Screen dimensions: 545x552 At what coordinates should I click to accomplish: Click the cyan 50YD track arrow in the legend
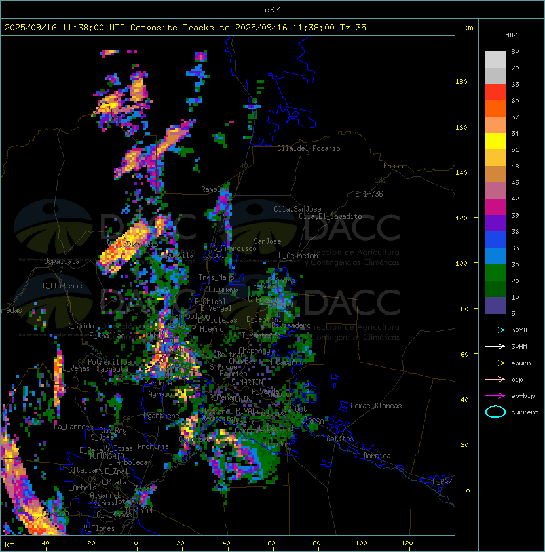click(495, 330)
